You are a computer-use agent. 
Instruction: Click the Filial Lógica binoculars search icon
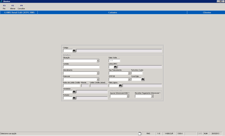120,85
